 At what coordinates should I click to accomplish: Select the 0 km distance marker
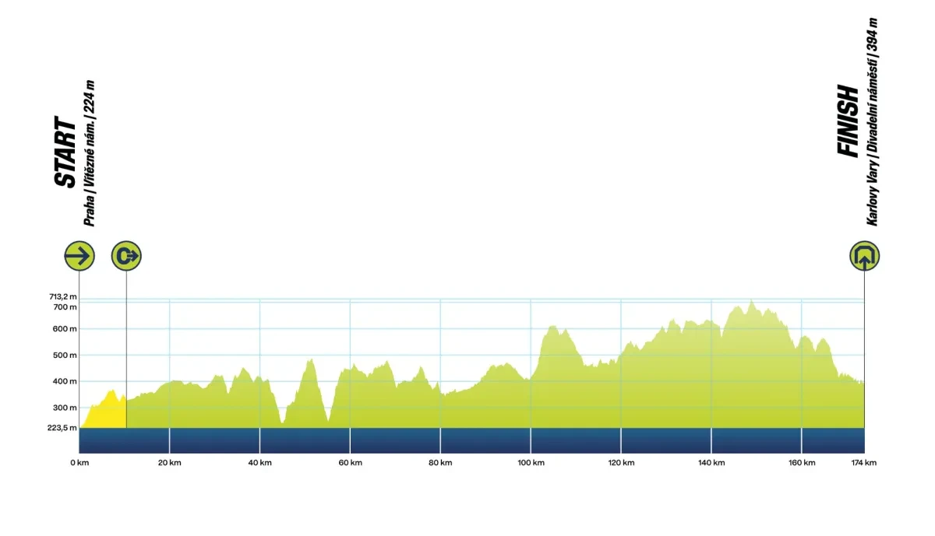point(79,463)
